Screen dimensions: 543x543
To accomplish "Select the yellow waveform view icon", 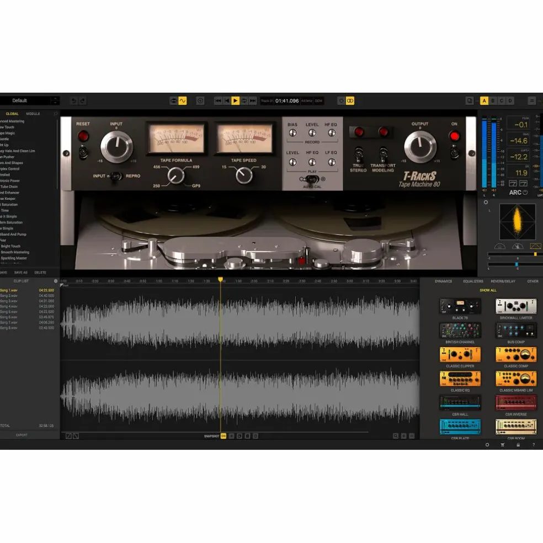I will pyautogui.click(x=183, y=101).
